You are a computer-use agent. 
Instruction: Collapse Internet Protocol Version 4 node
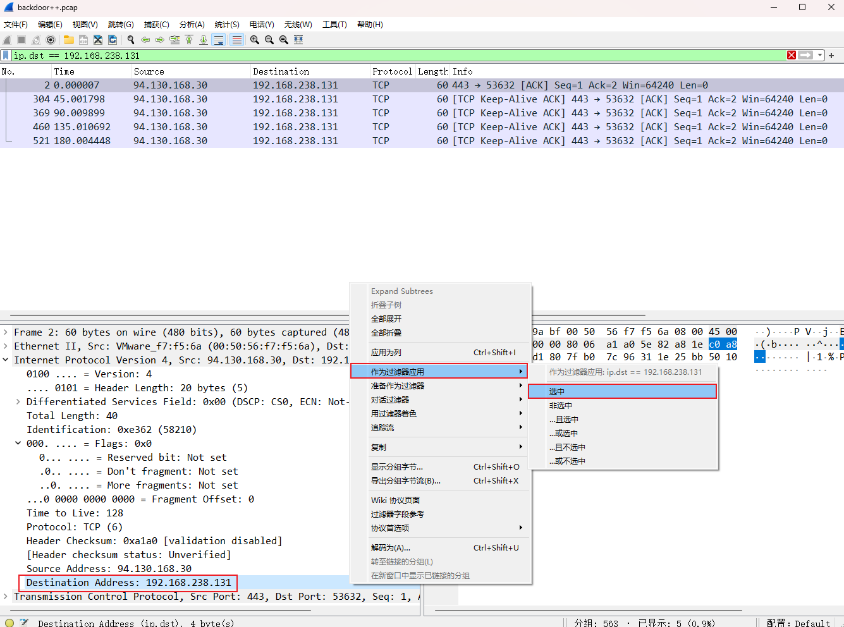pyautogui.click(x=6, y=360)
